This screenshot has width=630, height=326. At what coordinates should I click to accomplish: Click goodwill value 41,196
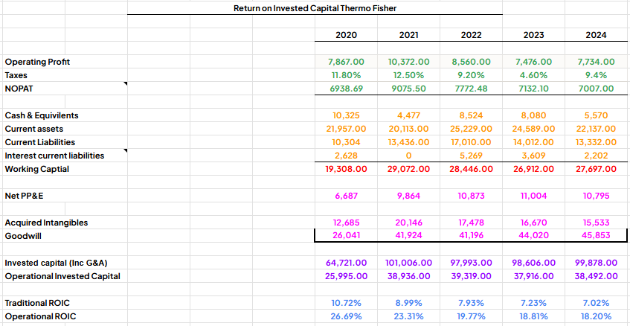(x=472, y=236)
